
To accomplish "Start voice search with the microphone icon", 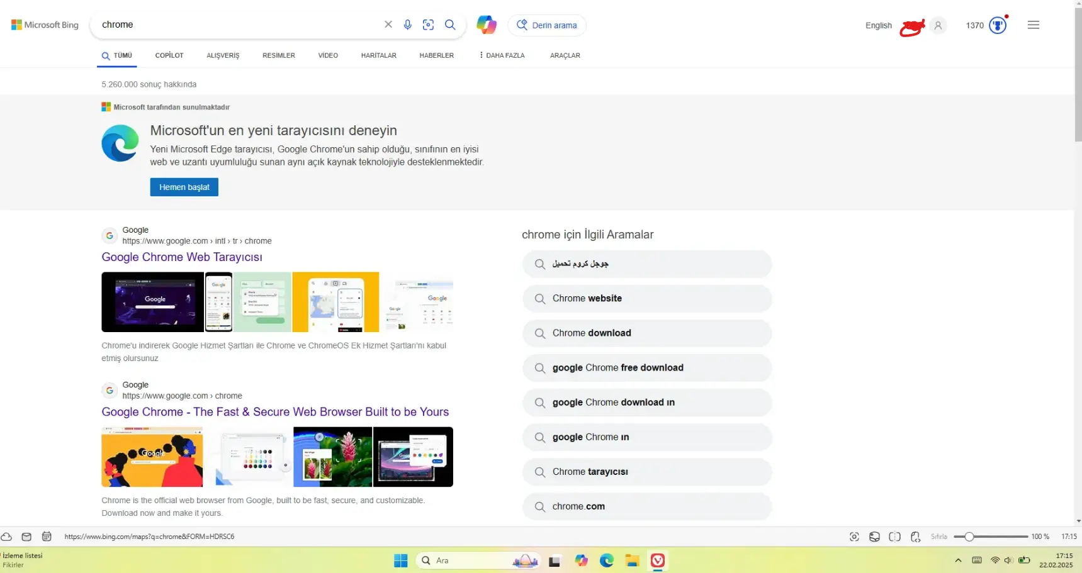I will tap(408, 25).
